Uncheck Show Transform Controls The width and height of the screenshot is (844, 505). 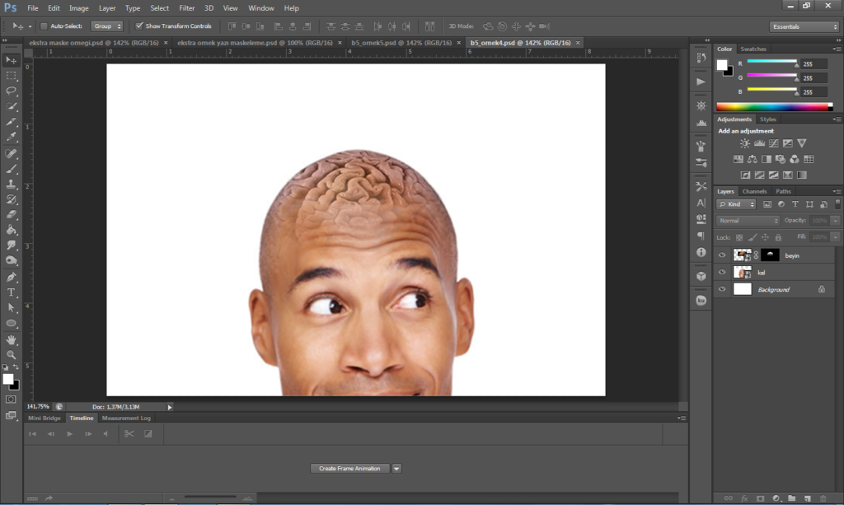139,26
